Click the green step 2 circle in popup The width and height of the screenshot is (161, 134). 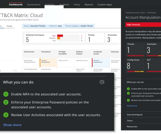click(x=6, y=102)
